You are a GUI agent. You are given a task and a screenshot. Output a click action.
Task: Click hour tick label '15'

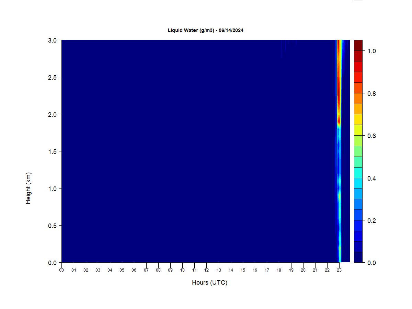pos(243,270)
